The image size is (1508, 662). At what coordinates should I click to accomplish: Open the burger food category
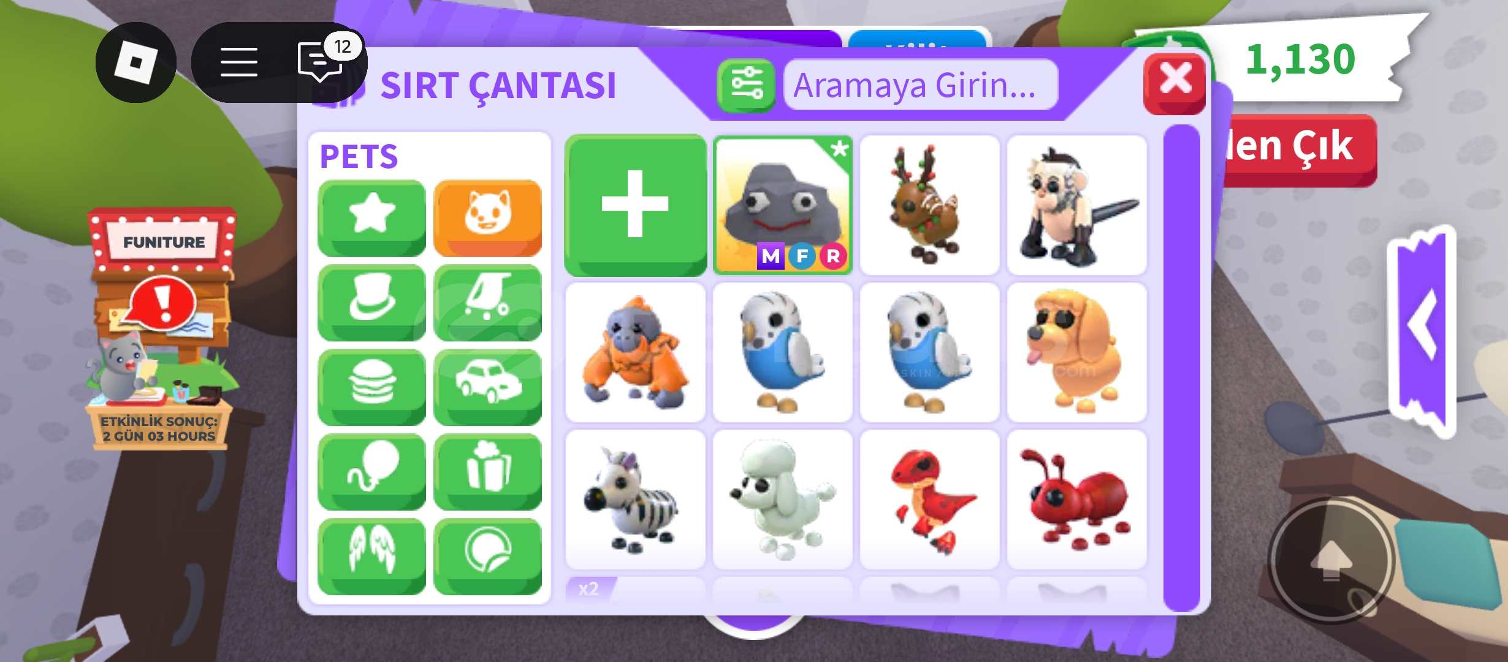[371, 387]
